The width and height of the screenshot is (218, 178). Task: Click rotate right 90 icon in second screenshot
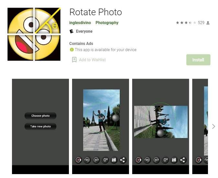pyautogui.click(x=96, y=160)
